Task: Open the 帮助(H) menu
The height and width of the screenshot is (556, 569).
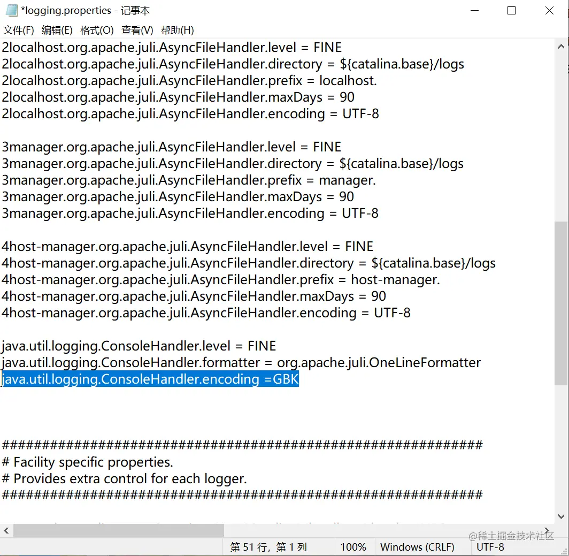Action: 178,30
